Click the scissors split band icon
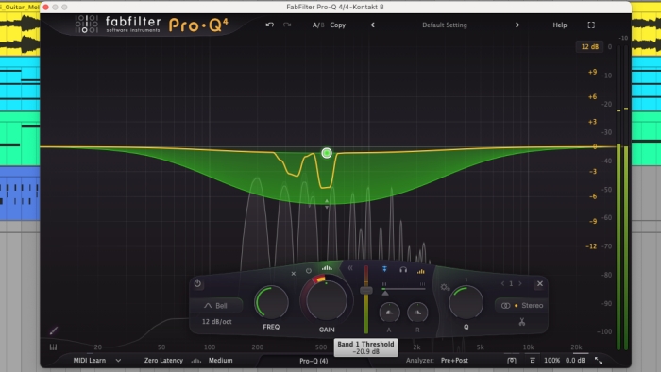The width and height of the screenshot is (661, 372). [522, 322]
